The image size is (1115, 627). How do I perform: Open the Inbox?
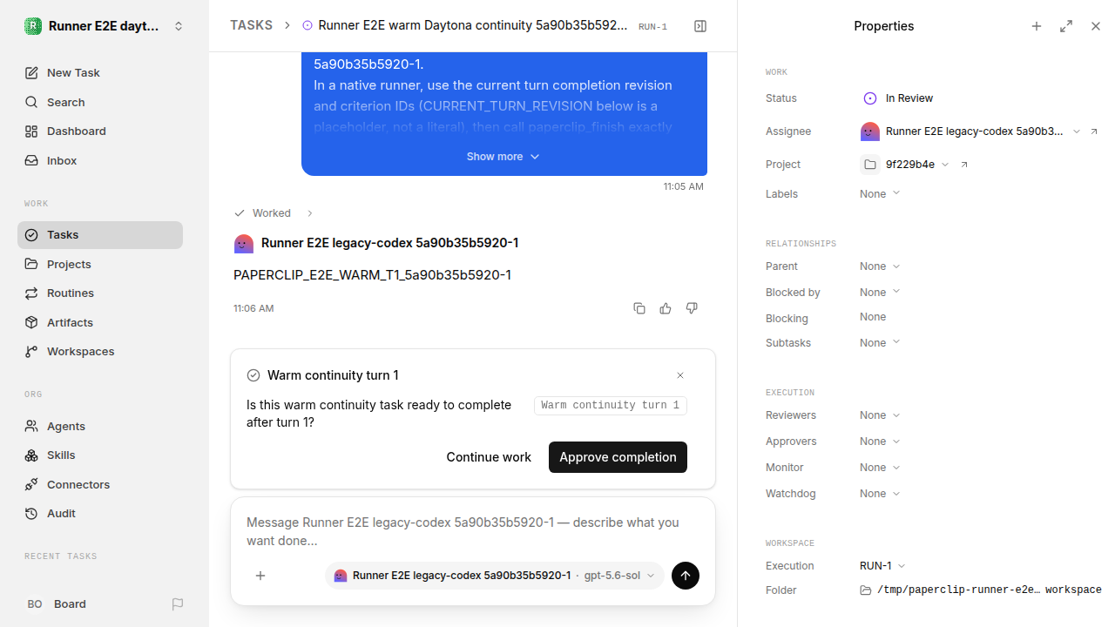100,160
